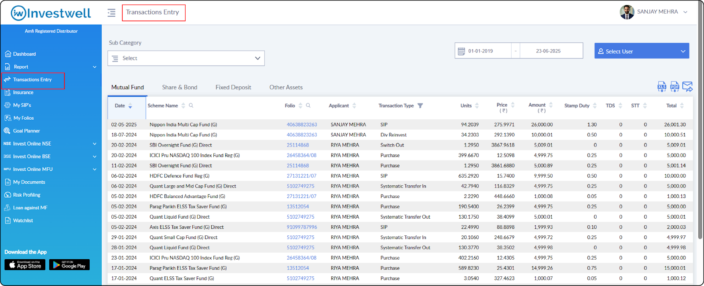Sort by Folio column arrows
Image resolution: width=704 pixels, height=286 pixels.
301,106
